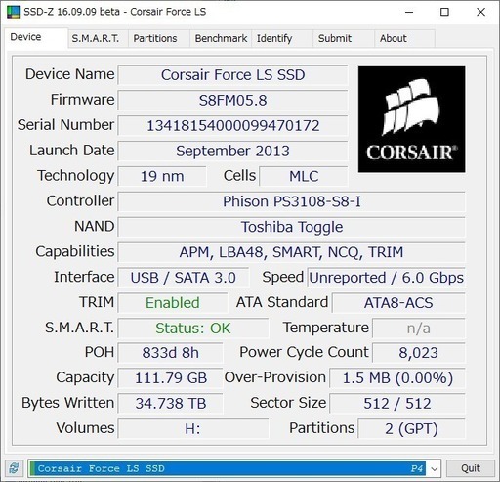The width and height of the screenshot is (500, 482).
Task: Click the Device Name field value
Action: [232, 75]
